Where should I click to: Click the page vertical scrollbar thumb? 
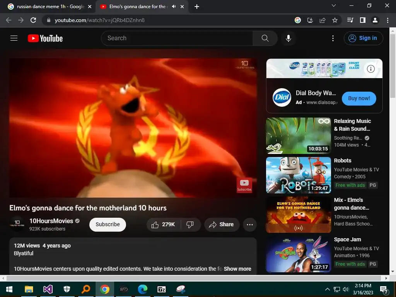(393, 66)
